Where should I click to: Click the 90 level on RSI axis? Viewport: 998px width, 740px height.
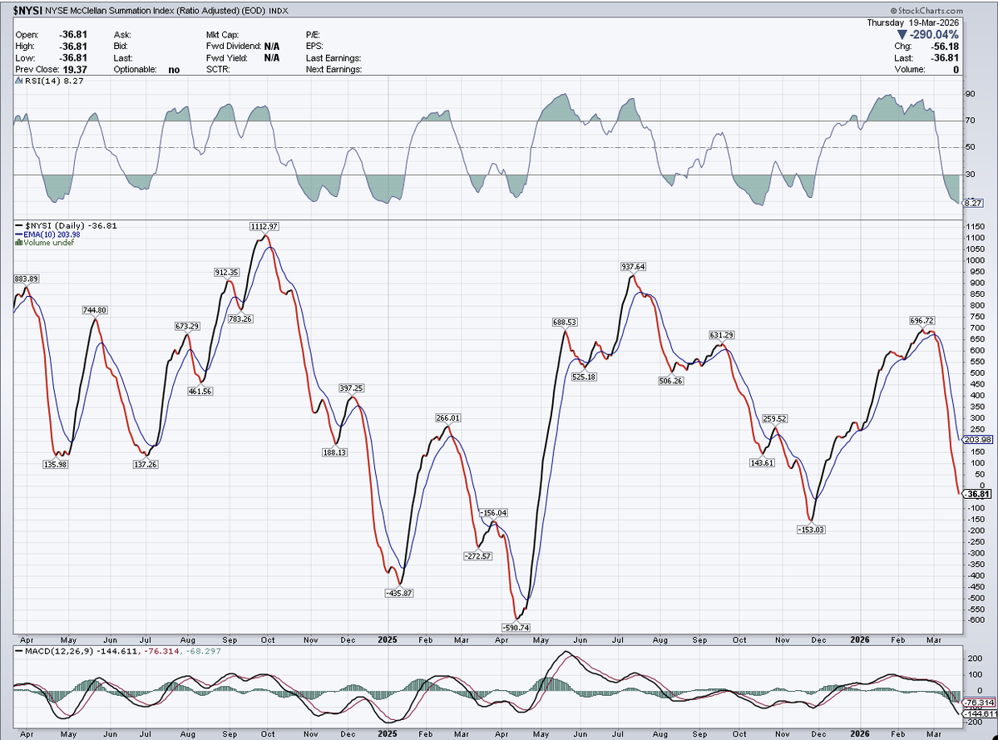969,94
